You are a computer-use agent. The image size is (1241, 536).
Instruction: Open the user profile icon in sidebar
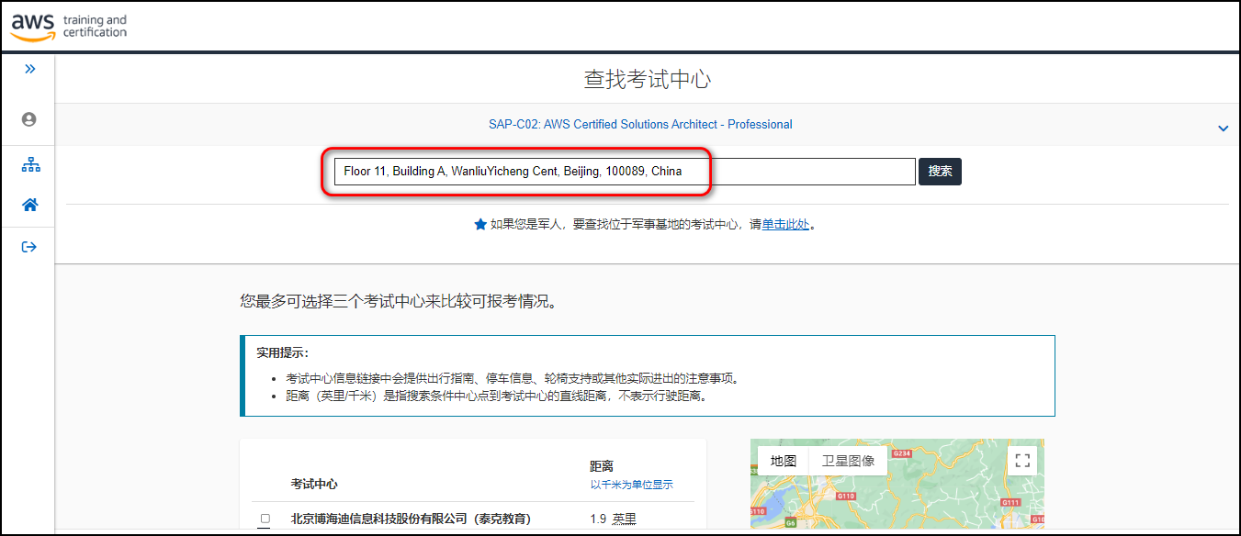29,119
